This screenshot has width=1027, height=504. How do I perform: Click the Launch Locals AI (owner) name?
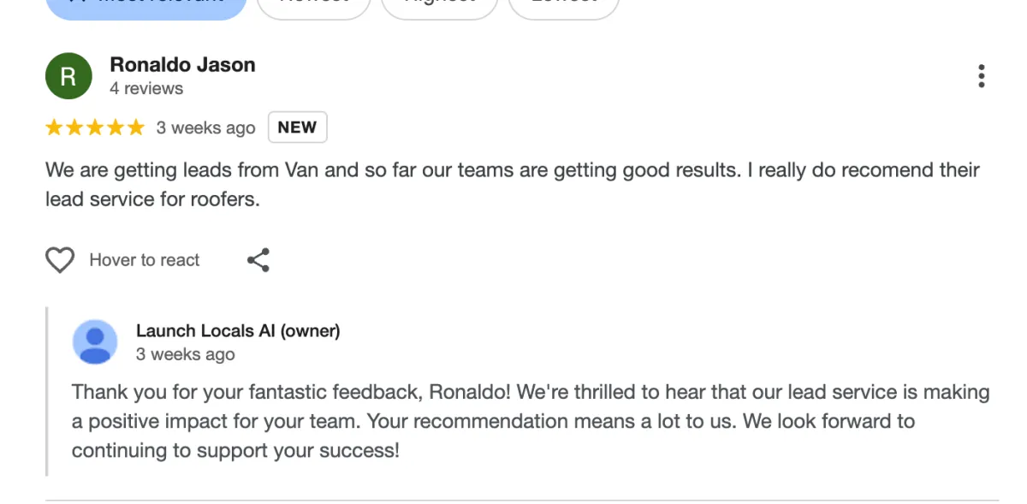click(x=238, y=331)
